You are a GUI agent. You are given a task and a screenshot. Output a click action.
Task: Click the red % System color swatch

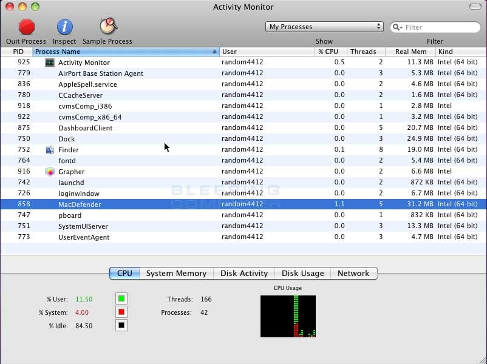[x=121, y=312]
